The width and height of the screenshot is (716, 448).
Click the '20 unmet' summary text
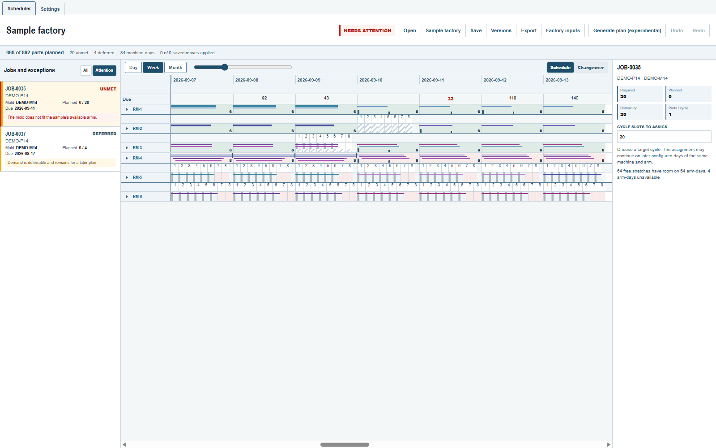point(79,53)
